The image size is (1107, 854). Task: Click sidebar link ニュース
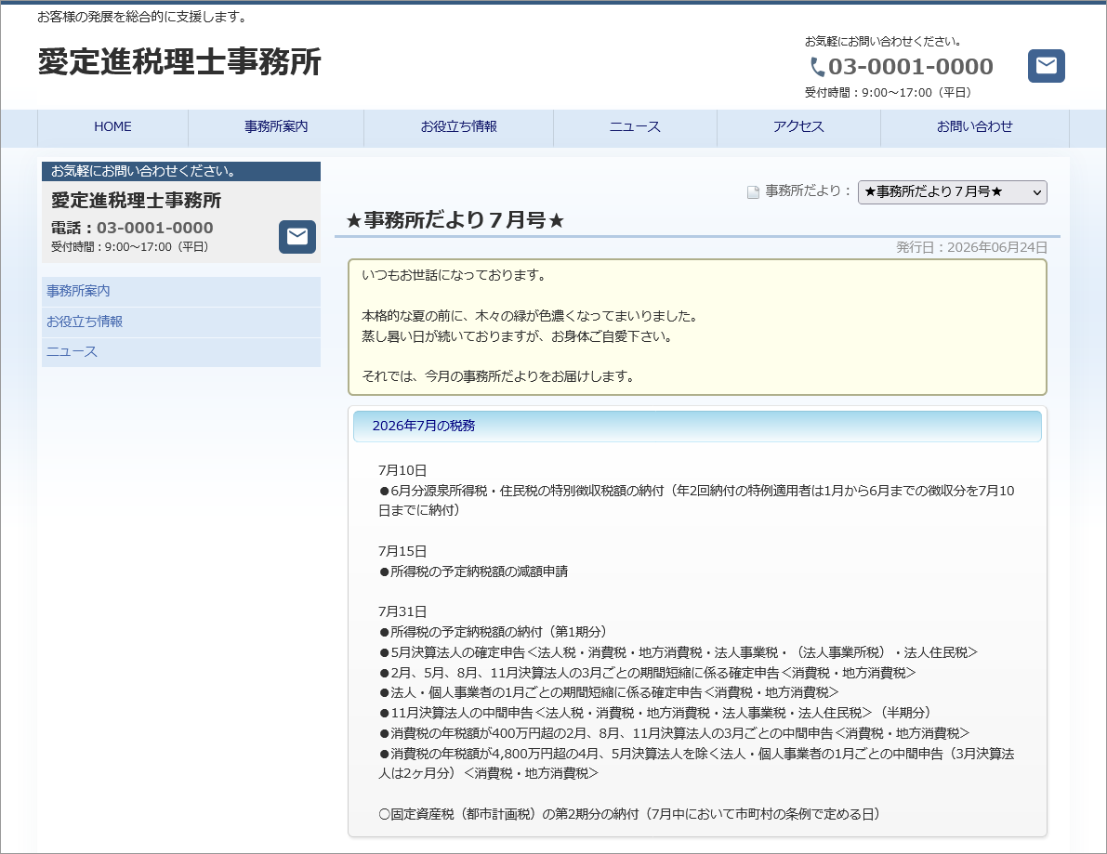tap(180, 351)
